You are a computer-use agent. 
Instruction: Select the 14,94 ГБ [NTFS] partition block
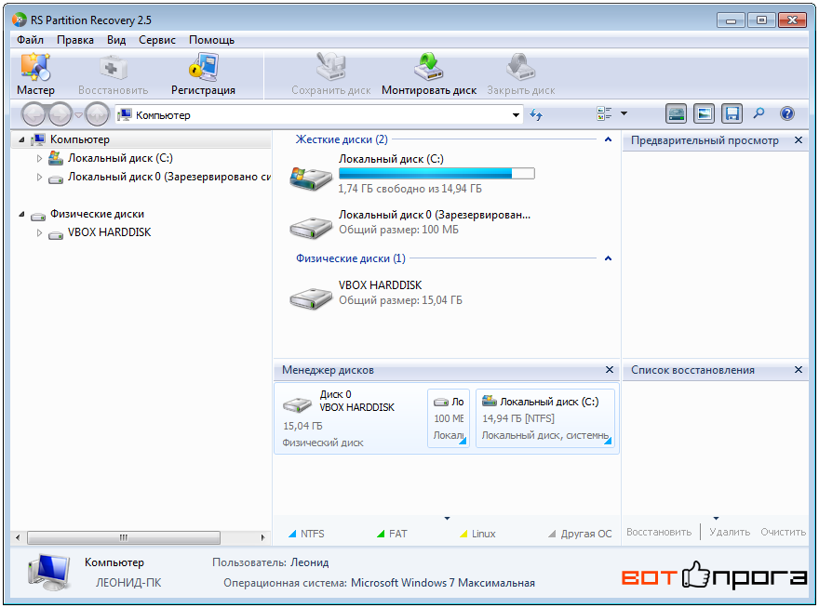545,418
